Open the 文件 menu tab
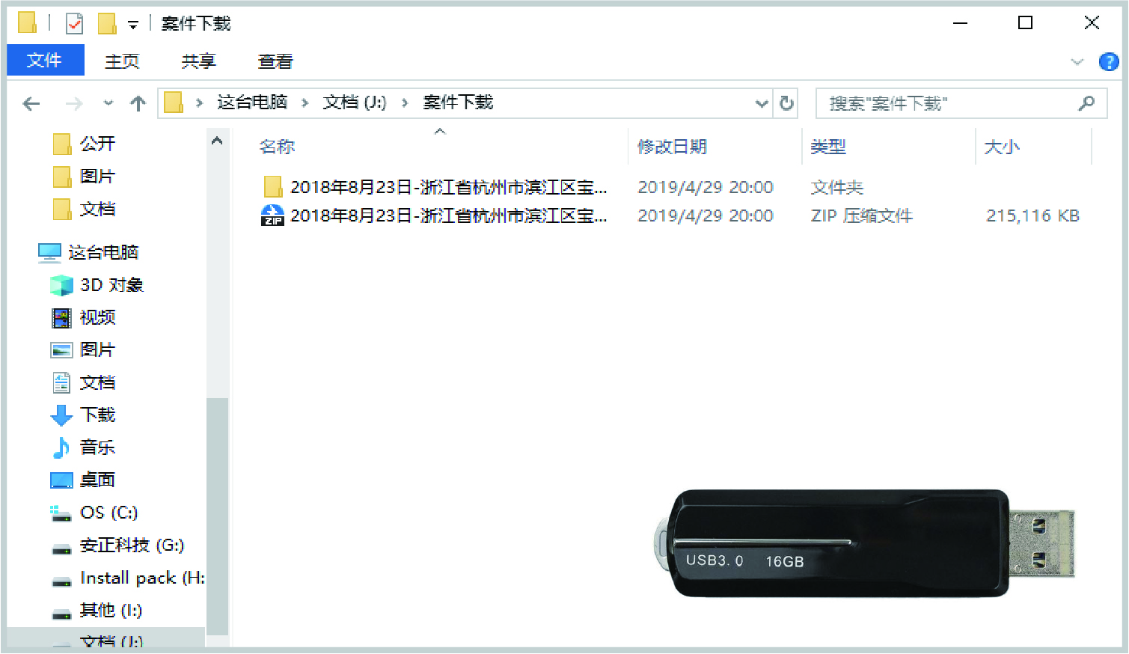1129x654 pixels. (x=45, y=61)
